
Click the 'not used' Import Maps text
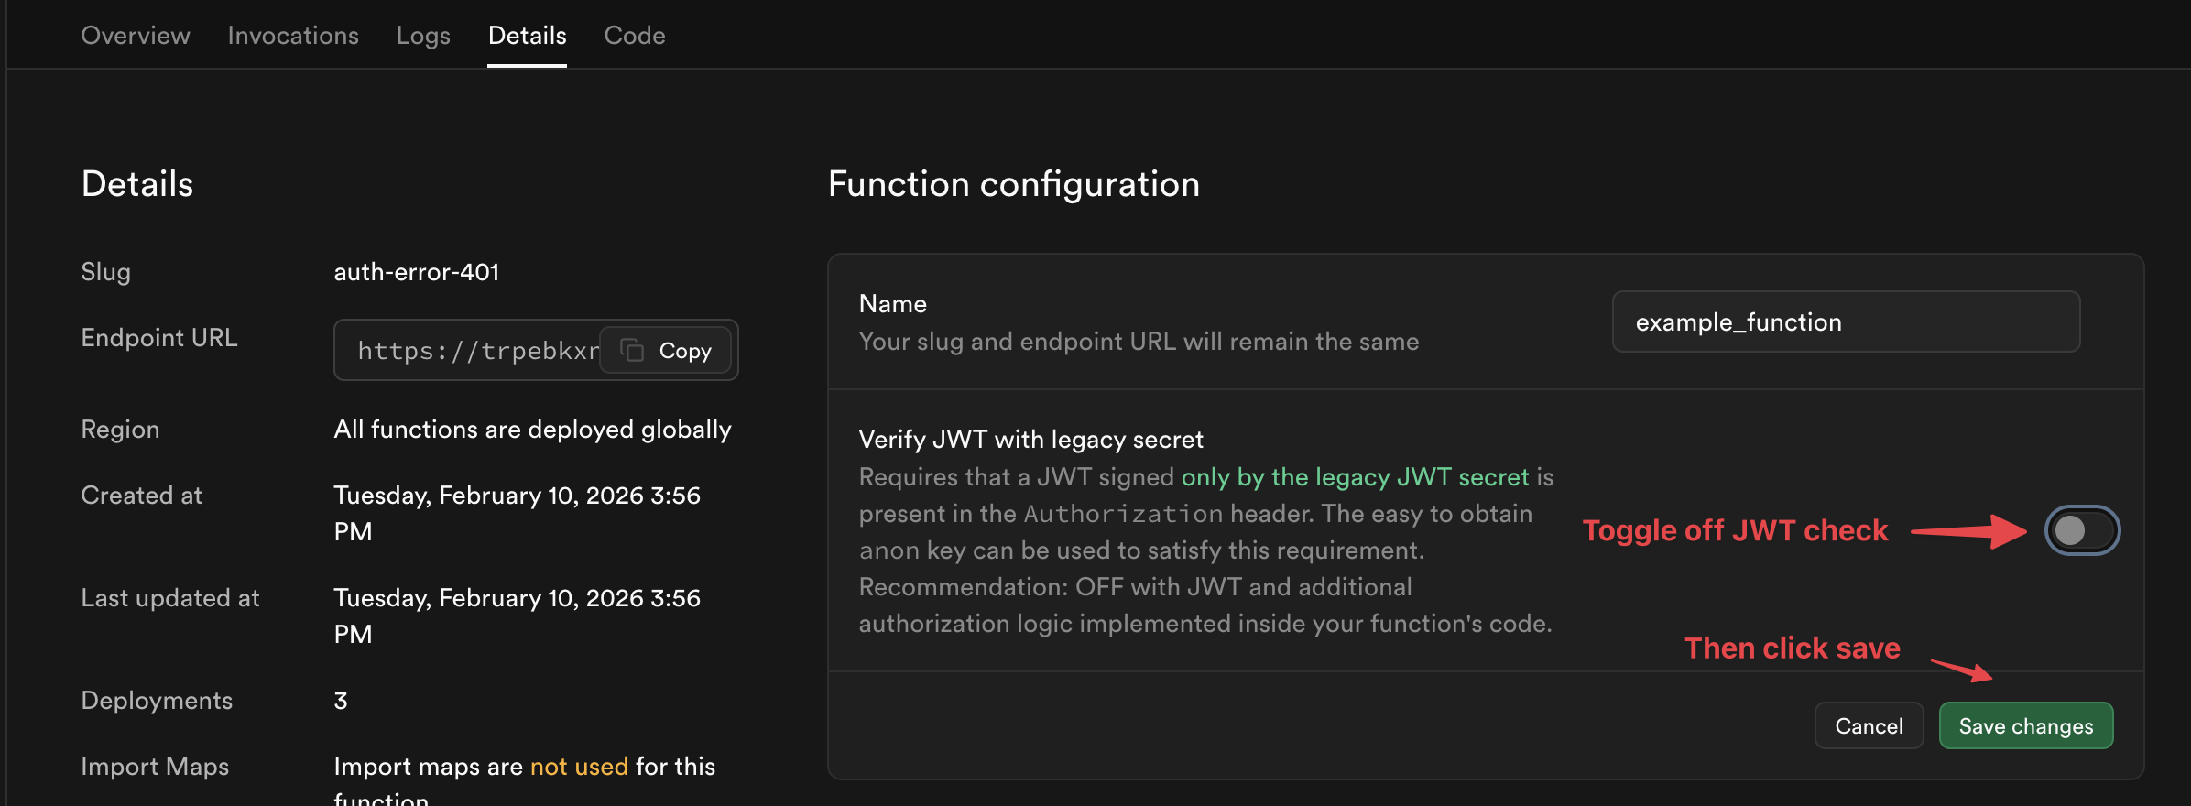click(580, 767)
